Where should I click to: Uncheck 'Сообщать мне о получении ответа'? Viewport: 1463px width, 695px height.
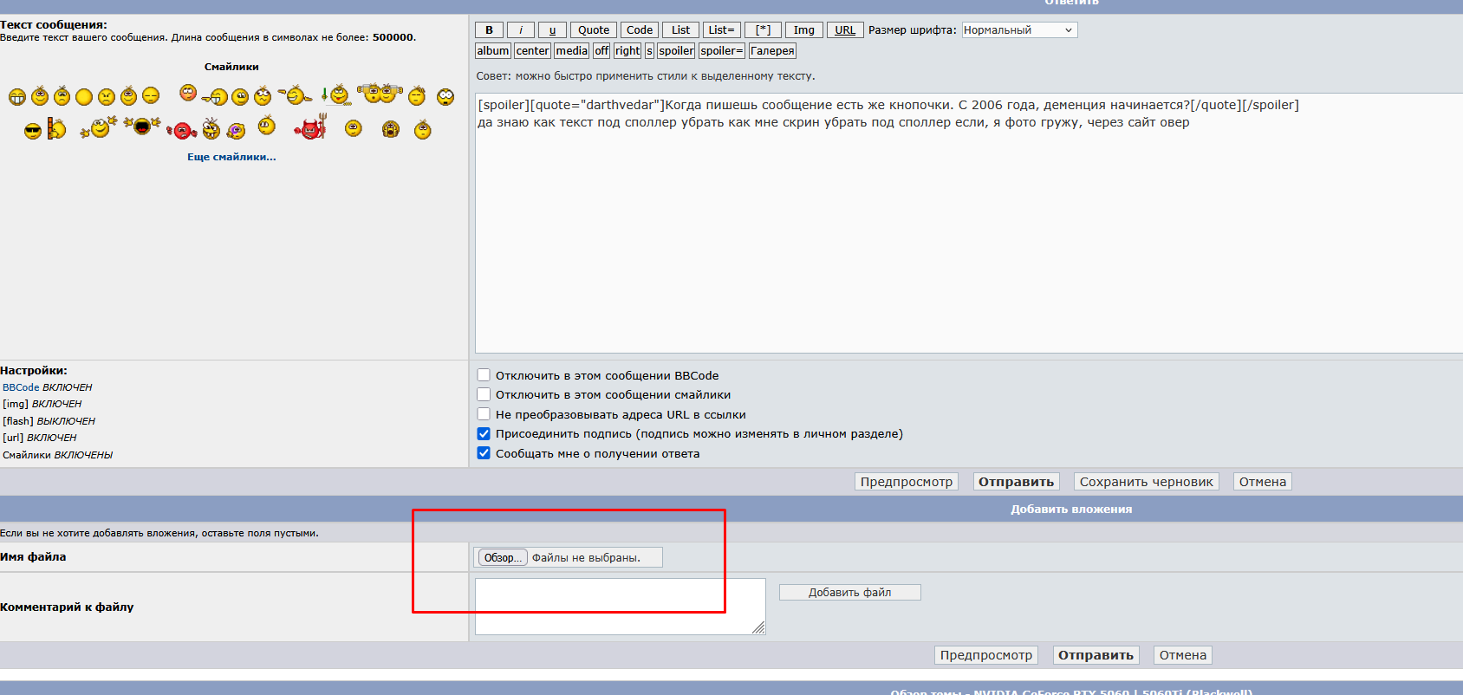484,453
